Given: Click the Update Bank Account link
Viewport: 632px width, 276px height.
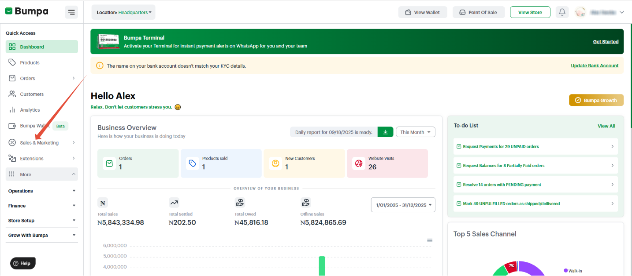Looking at the screenshot, I should [x=595, y=65].
